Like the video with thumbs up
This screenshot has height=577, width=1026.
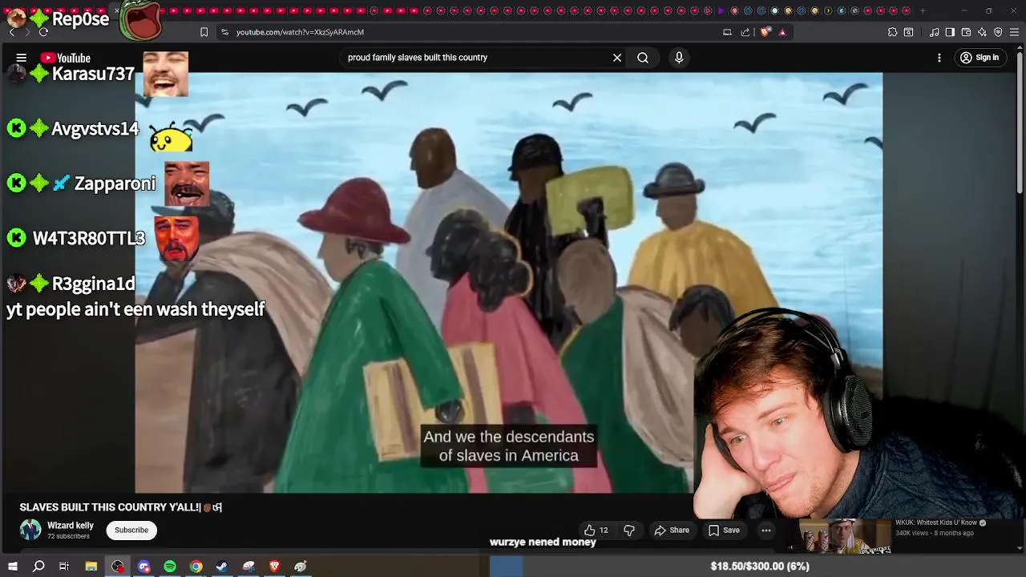point(596,530)
